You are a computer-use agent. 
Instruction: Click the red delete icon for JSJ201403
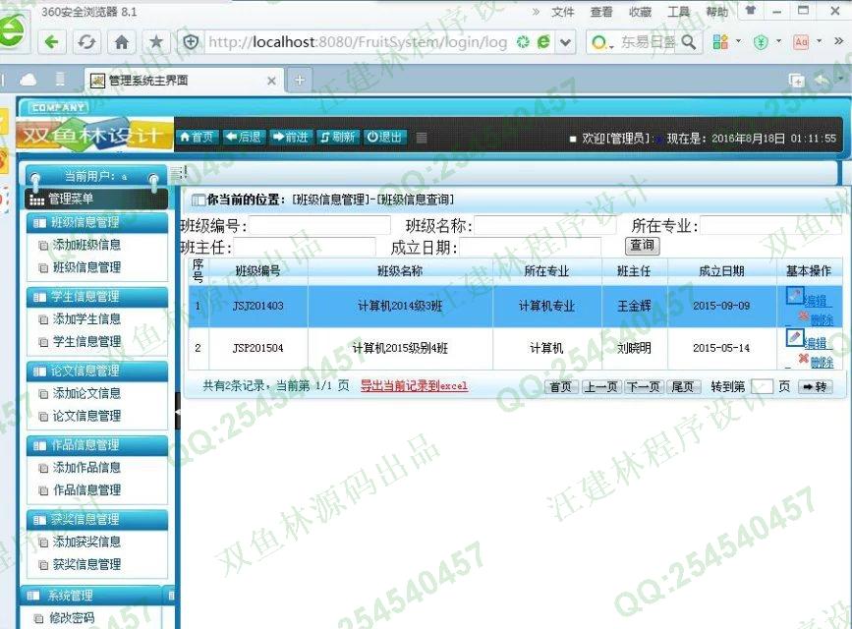[803, 316]
